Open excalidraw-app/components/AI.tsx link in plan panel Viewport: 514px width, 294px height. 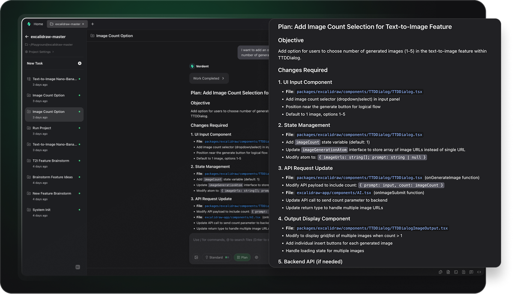(334, 193)
